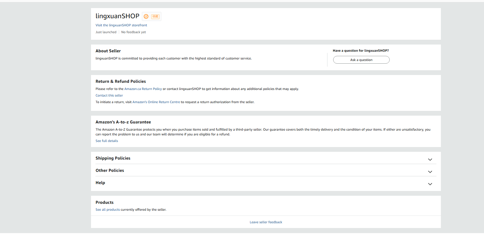Click the Other Policies heading

click(x=110, y=171)
